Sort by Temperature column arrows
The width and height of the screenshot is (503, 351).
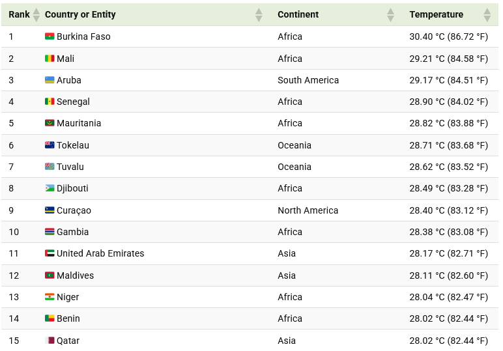click(x=487, y=14)
